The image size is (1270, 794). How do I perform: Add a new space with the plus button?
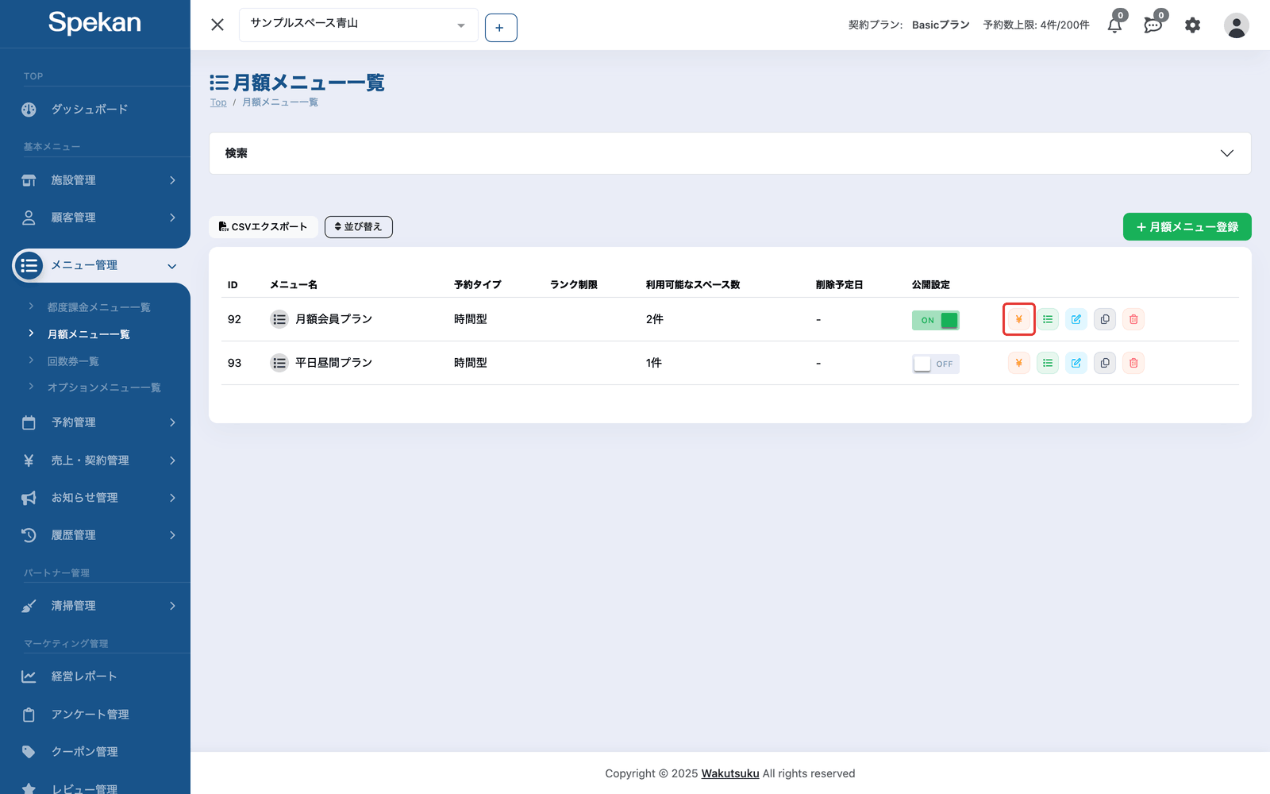(x=501, y=28)
